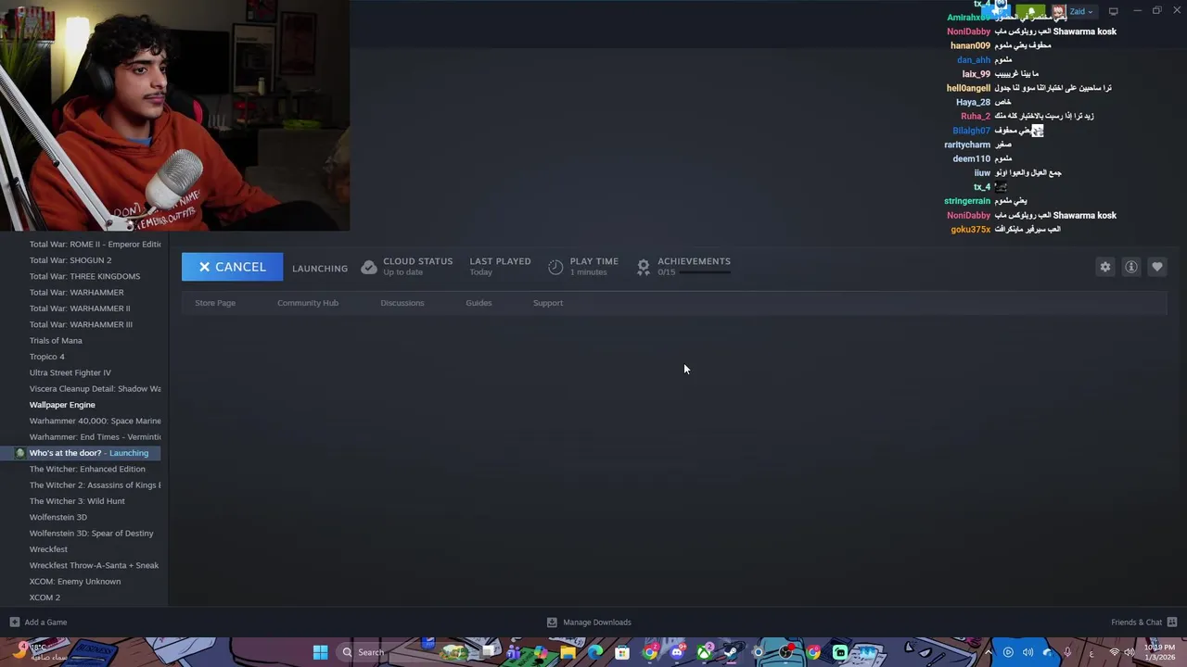Select XCOM: Enemy Unknown
The image size is (1187, 667).
pyautogui.click(x=75, y=582)
